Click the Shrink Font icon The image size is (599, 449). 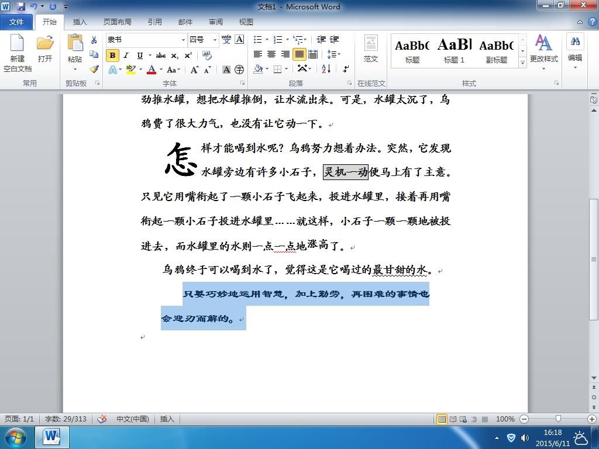point(208,70)
